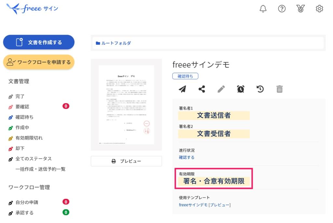Click the pen icon beside 全てのステータス

(x=10, y=159)
